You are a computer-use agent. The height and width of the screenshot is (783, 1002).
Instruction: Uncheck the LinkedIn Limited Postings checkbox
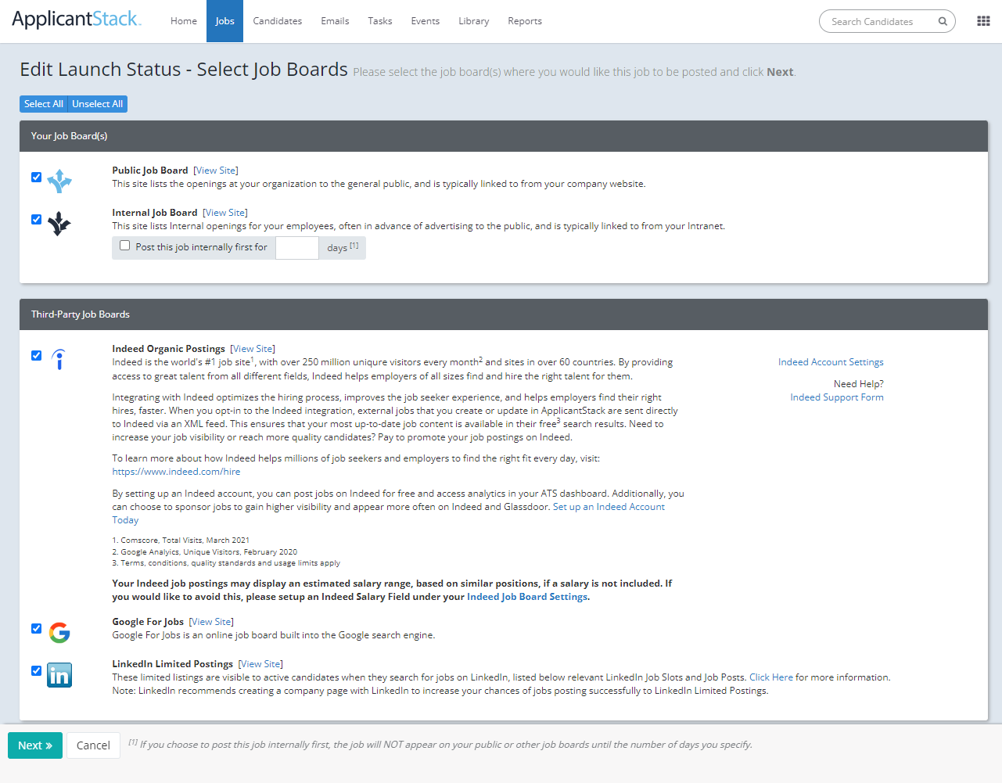click(36, 670)
